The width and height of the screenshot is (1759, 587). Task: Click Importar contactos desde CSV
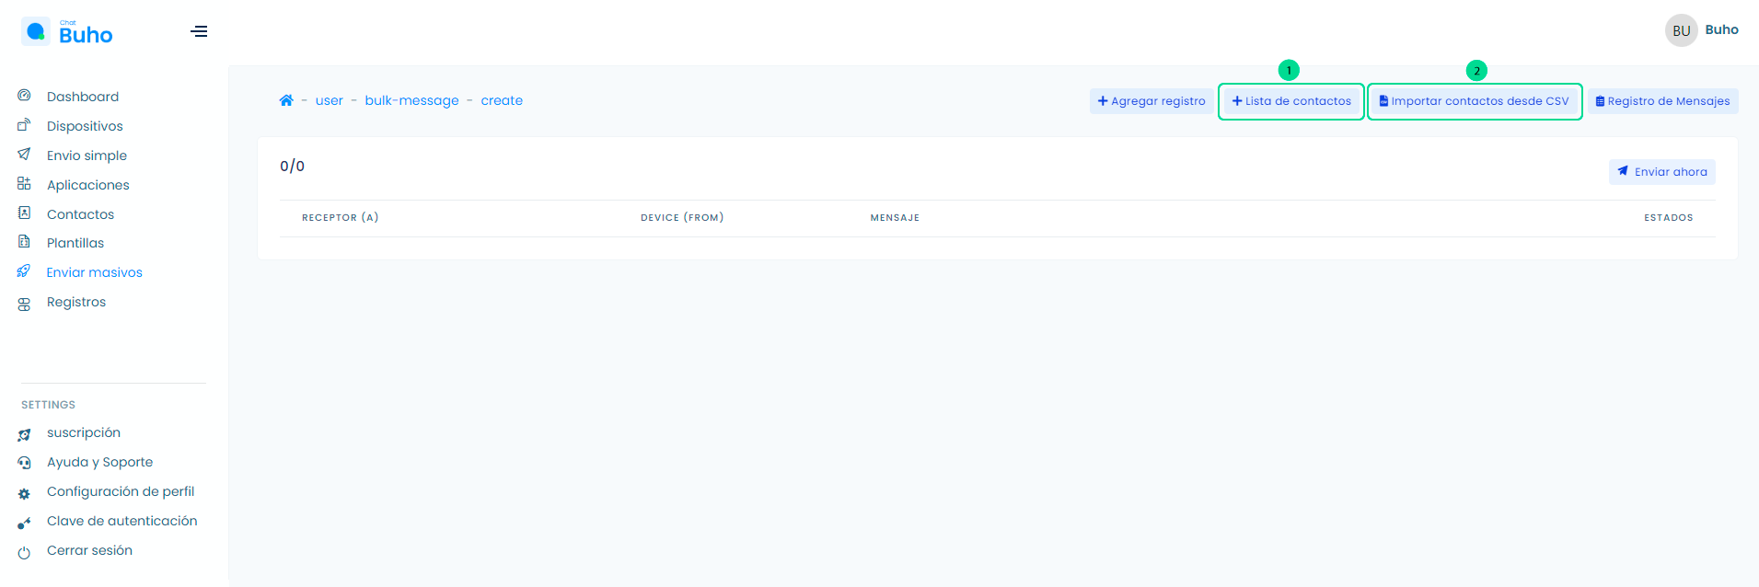pyautogui.click(x=1474, y=101)
